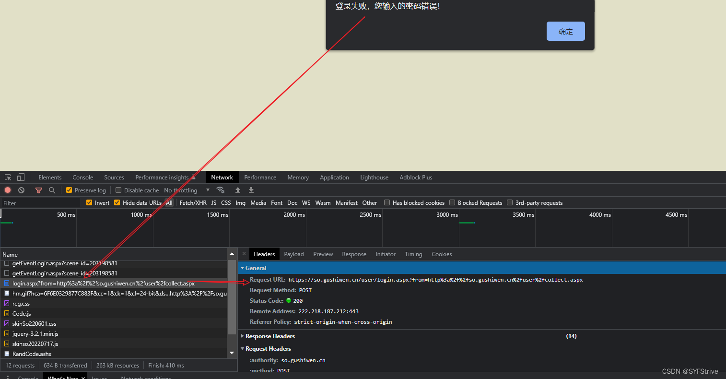This screenshot has height=379, width=726.
Task: Click the Request URL value text
Action: click(x=435, y=279)
